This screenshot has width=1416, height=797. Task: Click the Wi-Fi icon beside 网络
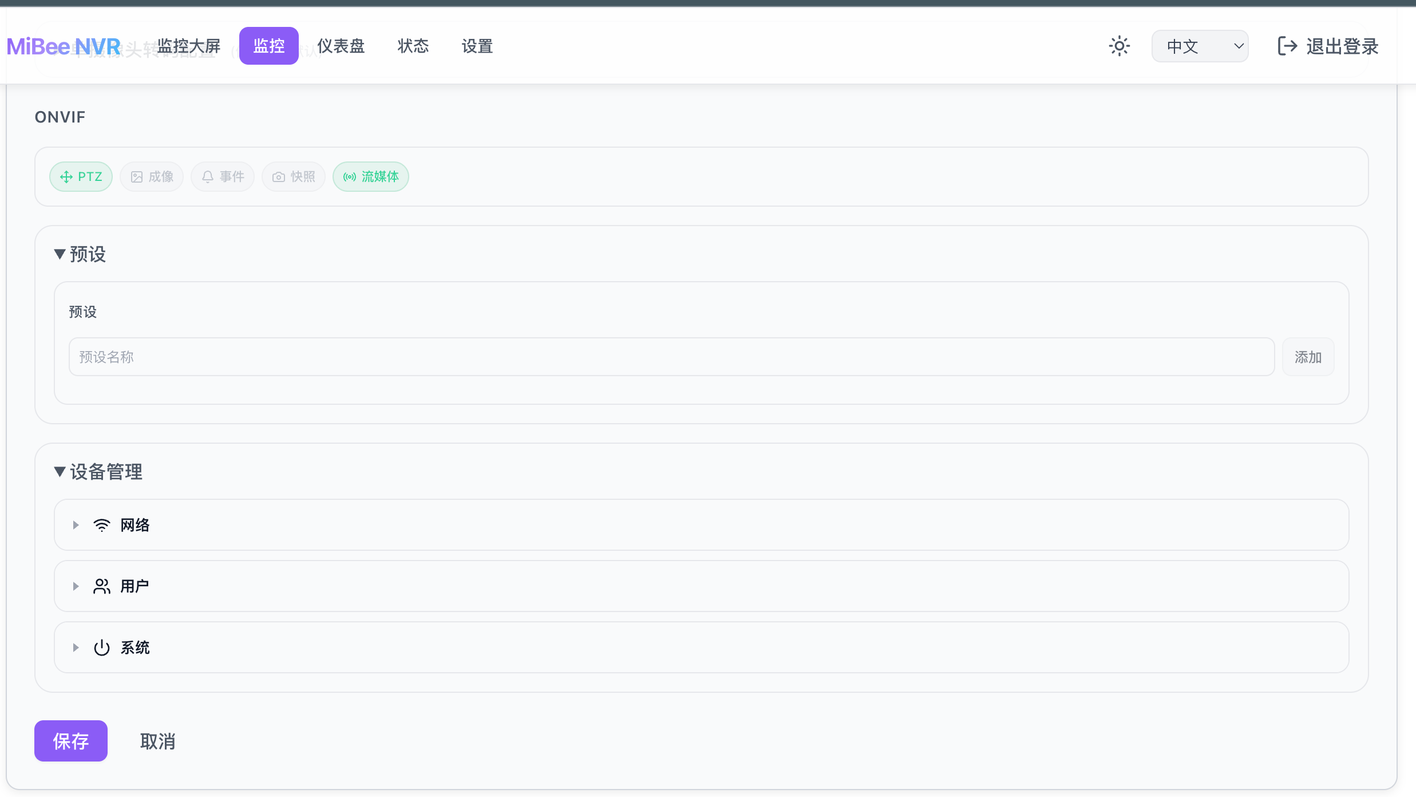pos(102,525)
